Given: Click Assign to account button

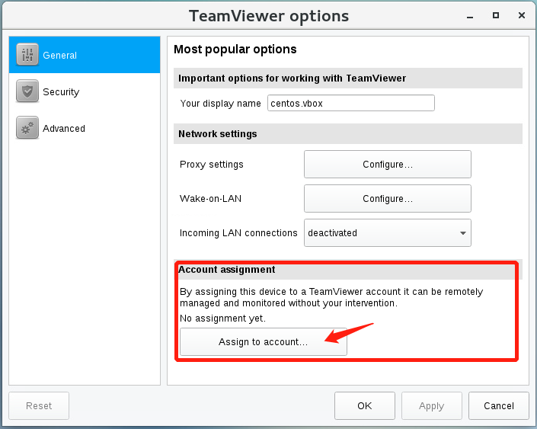Looking at the screenshot, I should click(264, 342).
